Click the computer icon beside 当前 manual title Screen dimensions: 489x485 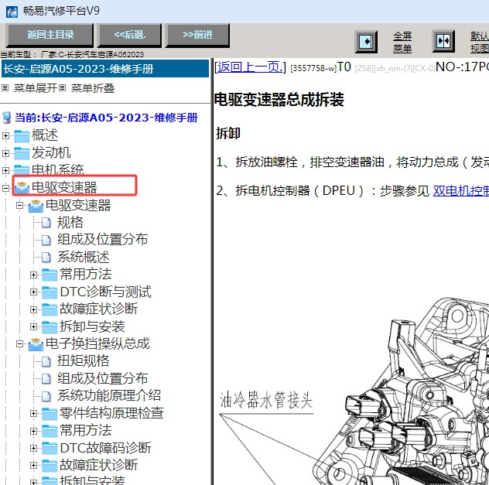click(6, 118)
